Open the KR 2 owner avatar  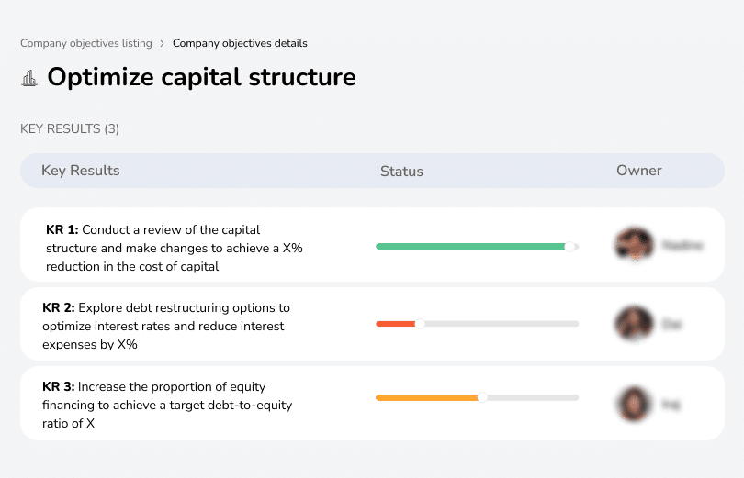[x=632, y=324]
